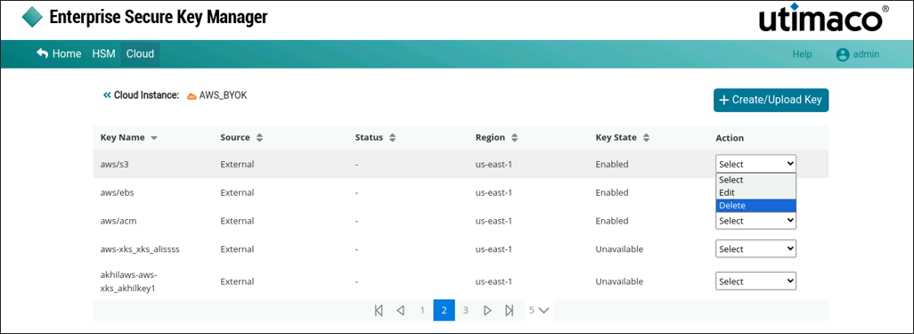Click the Enterprise Secure Key Manager title

159,17
